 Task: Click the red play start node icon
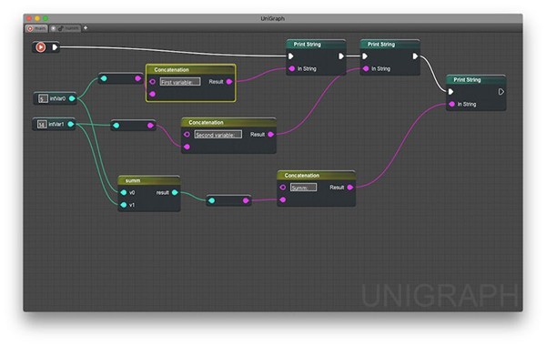click(x=41, y=47)
